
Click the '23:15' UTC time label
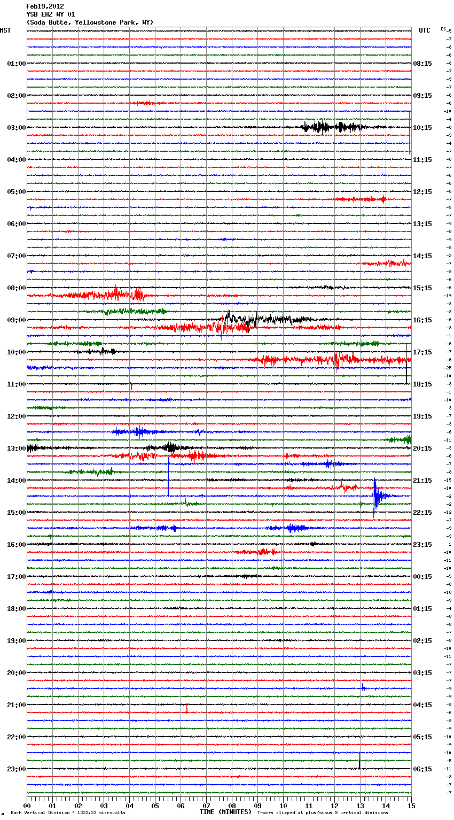pos(422,545)
